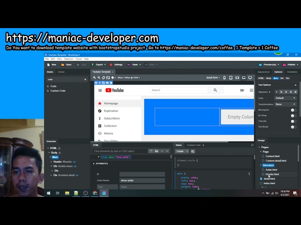This screenshot has height=225, width=301.
Task: Click the YouTube apps grid icon
Action: (x=251, y=90)
